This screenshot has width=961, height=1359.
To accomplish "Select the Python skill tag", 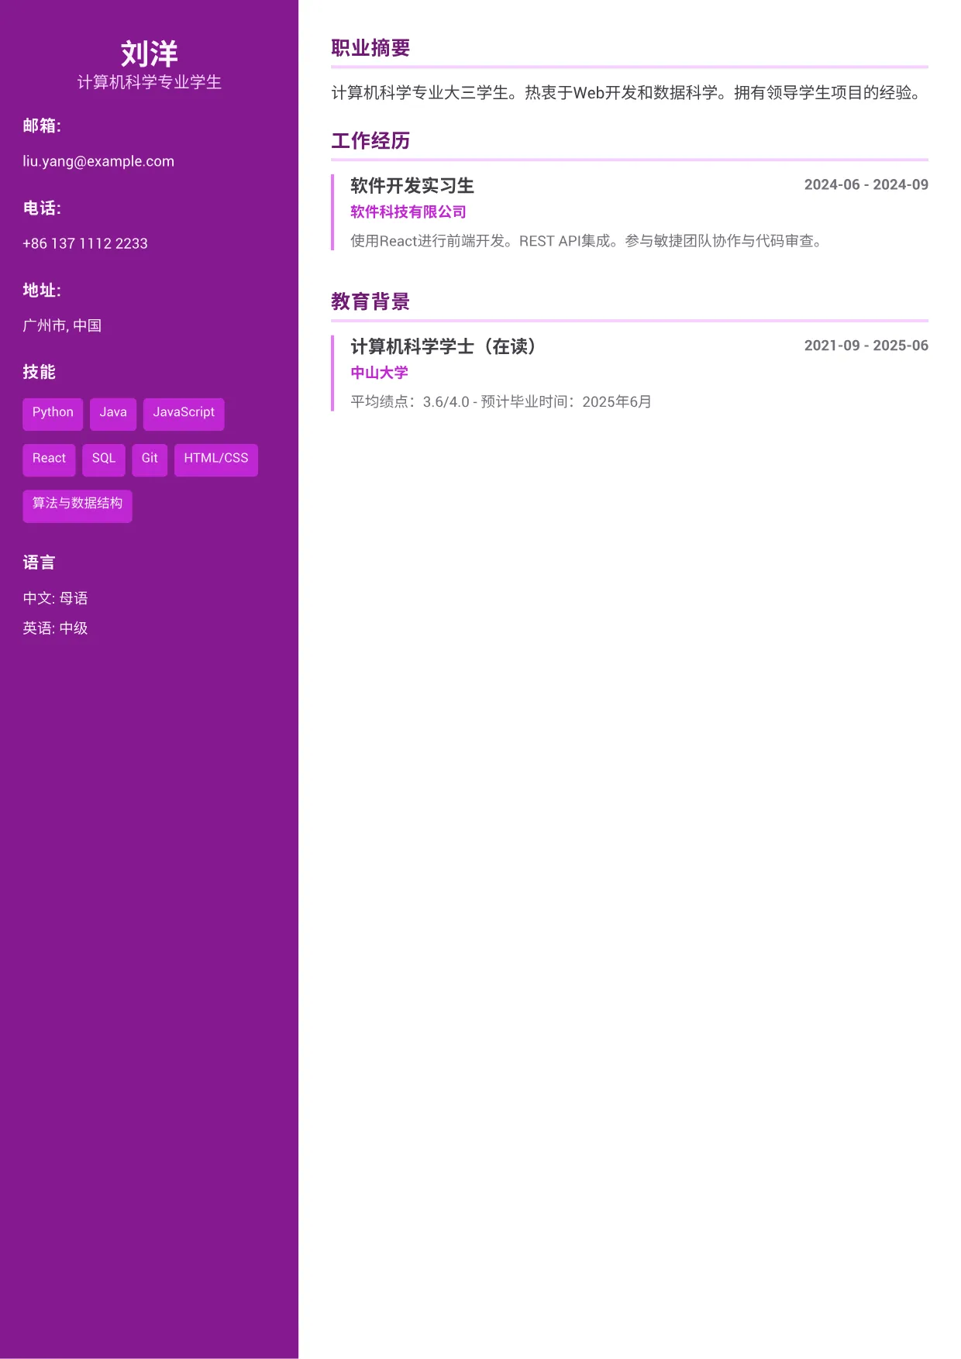I will (53, 414).
